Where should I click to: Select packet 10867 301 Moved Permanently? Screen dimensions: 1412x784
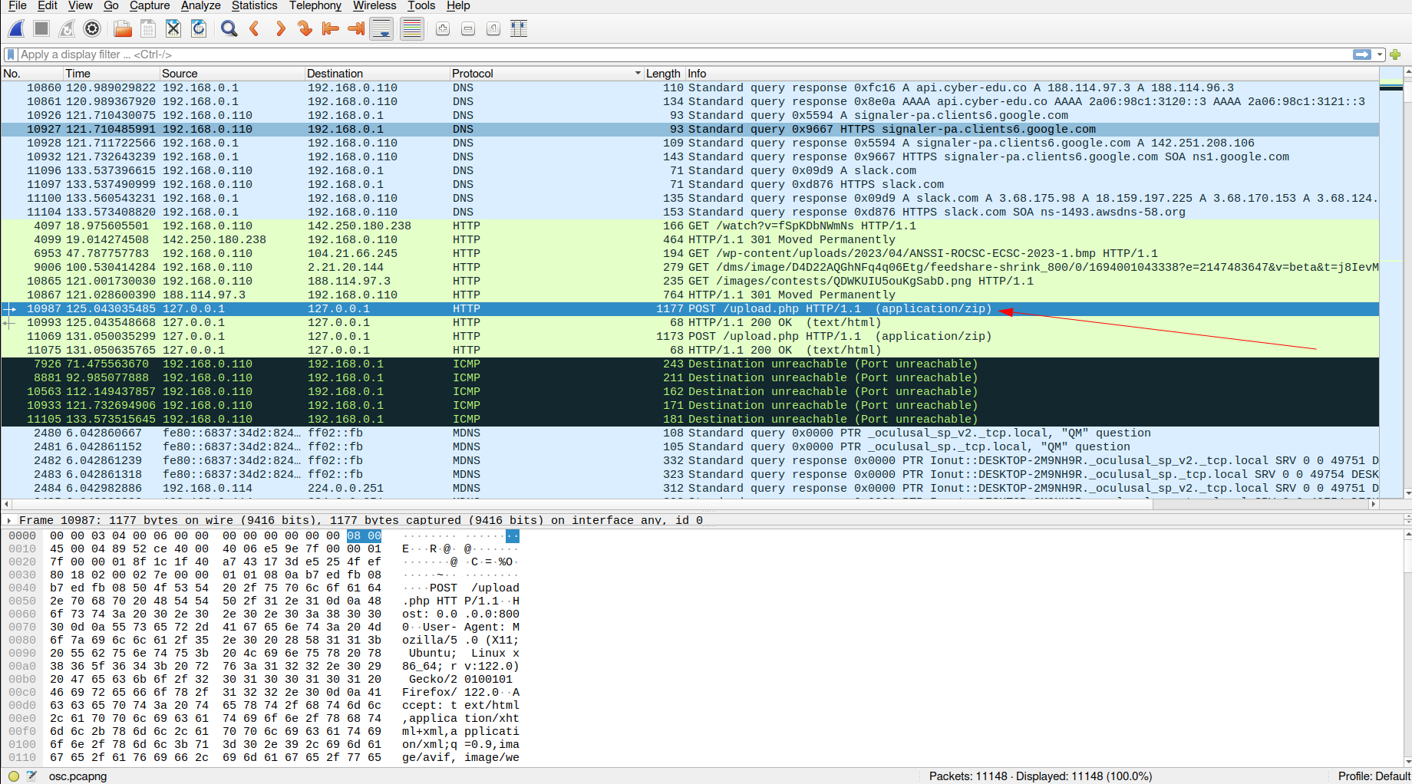(x=690, y=295)
